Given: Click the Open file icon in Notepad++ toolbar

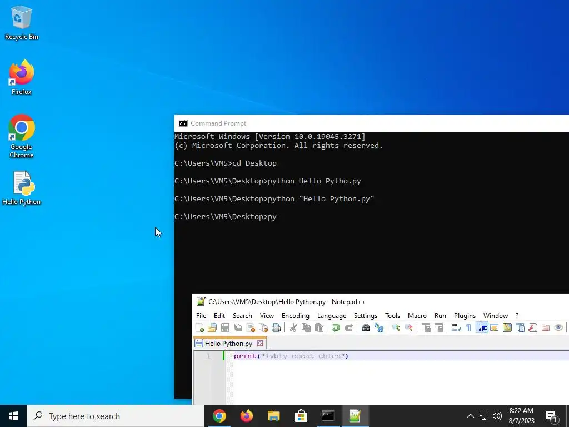Looking at the screenshot, I should [x=212, y=328].
